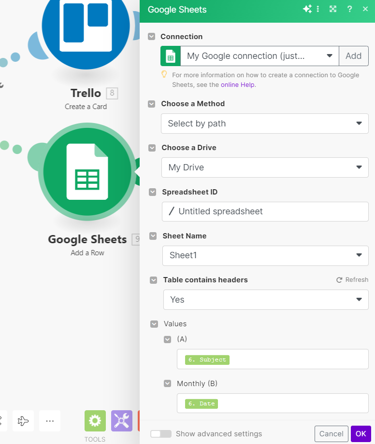This screenshot has width=375, height=444.
Task: Collapse the Monthly (B) field toggle
Action: 168,384
